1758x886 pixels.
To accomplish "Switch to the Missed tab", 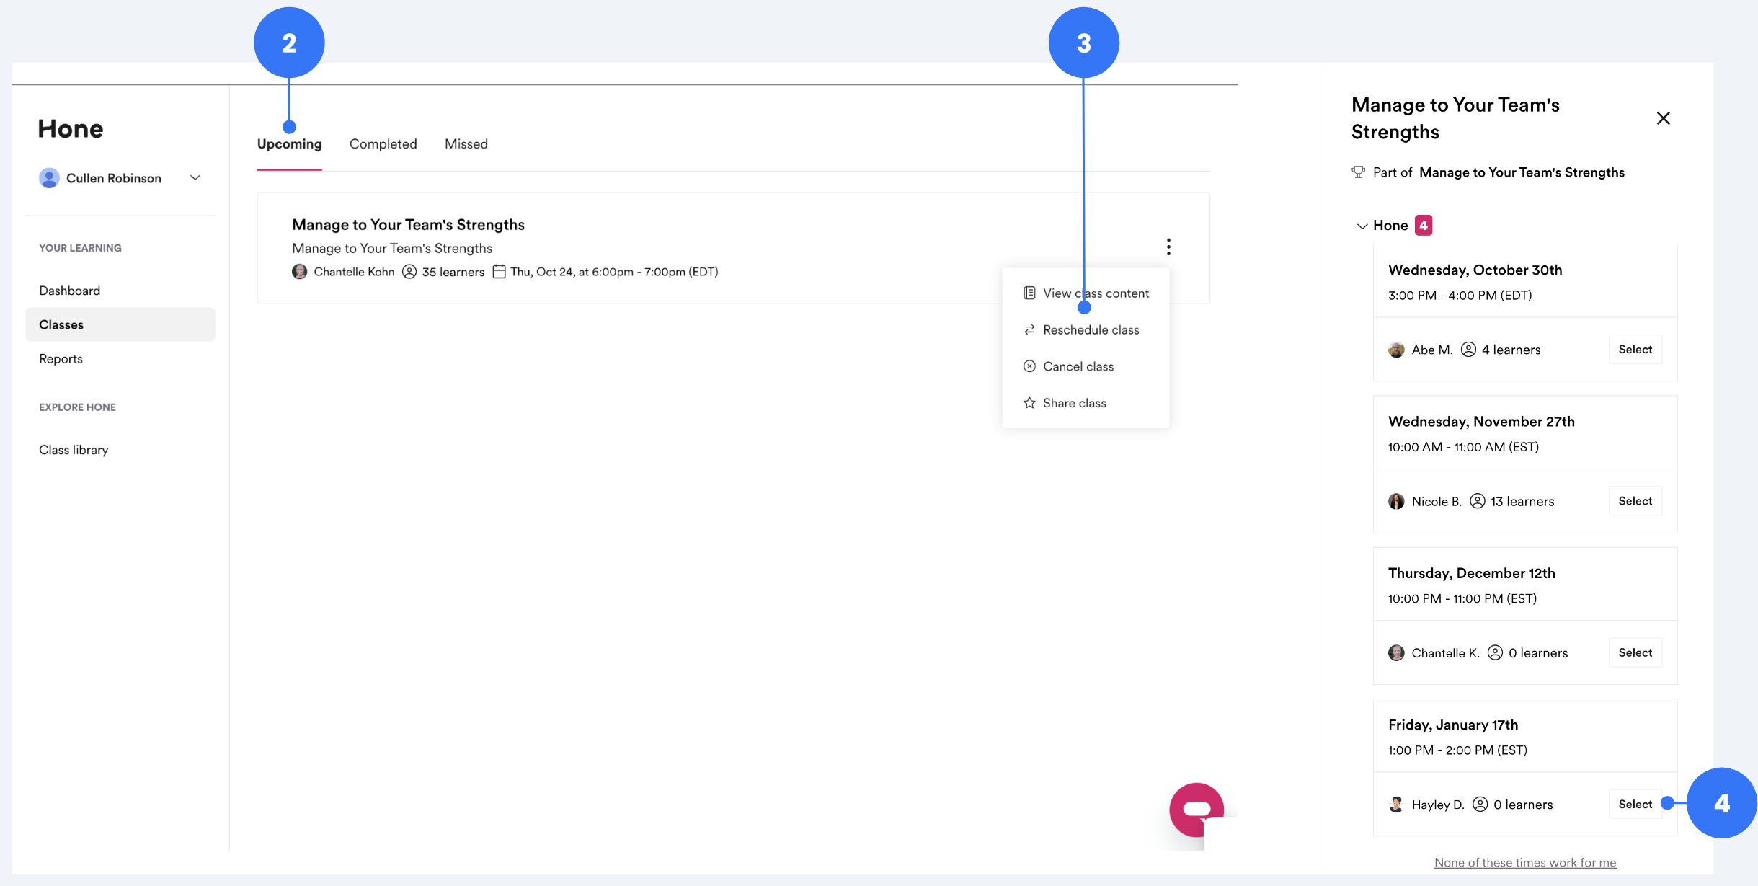I will click(x=466, y=144).
